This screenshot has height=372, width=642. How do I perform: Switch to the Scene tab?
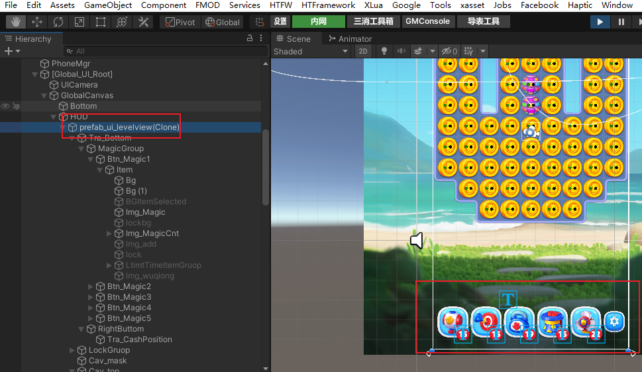click(x=294, y=38)
